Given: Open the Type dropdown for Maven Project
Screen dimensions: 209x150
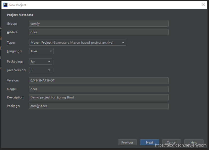Looking at the screenshot, I should click(x=77, y=43).
